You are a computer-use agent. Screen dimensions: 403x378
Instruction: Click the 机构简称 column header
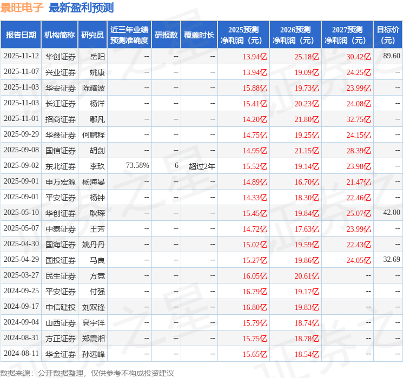click(60, 35)
